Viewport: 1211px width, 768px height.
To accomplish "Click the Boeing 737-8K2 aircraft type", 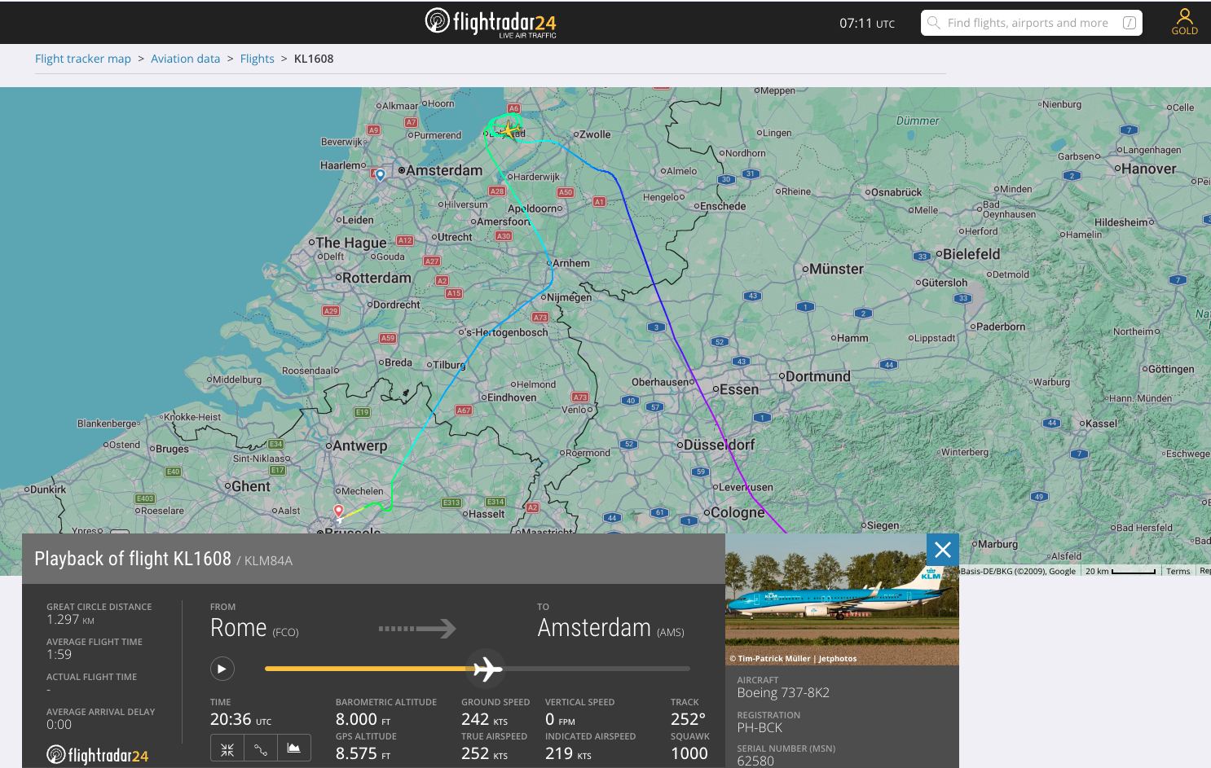I will pos(783,693).
